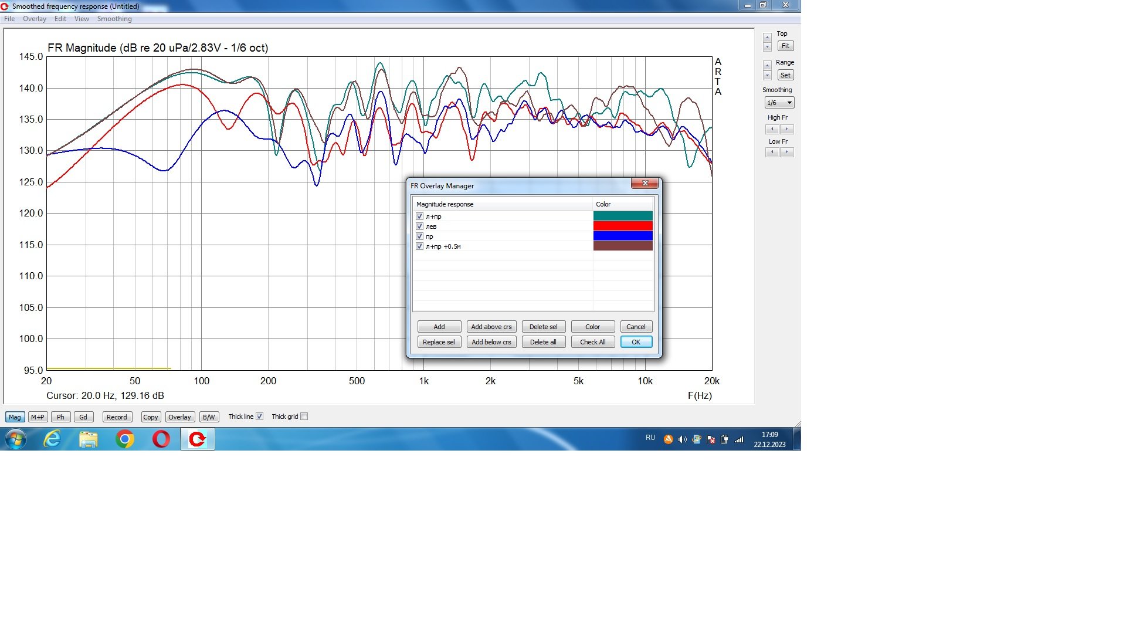Click the network signal tray icon
Screen dimensions: 1126x633
(739, 439)
